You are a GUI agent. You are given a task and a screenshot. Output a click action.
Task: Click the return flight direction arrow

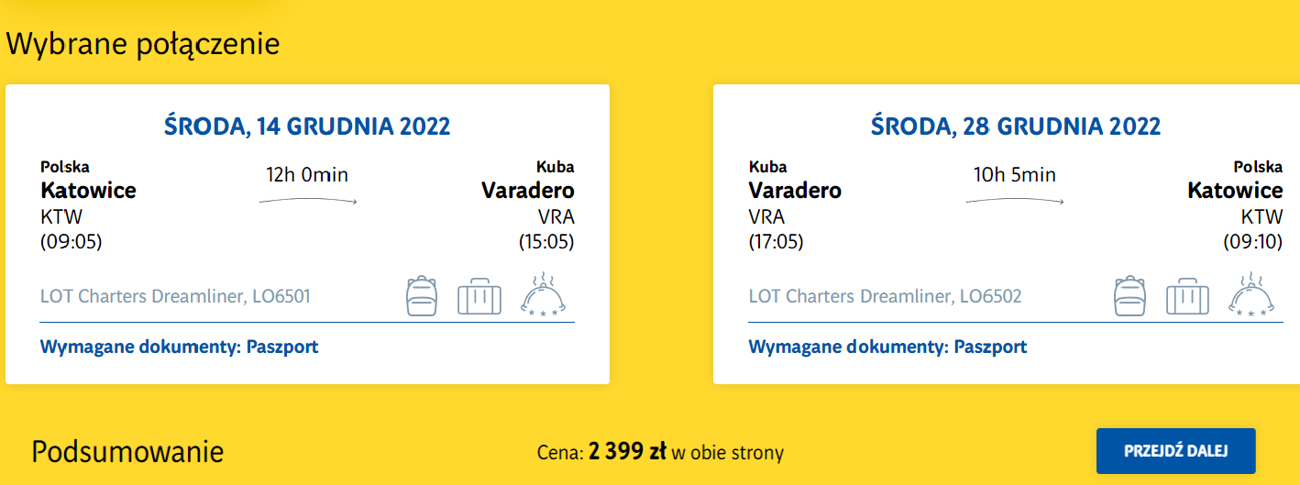(x=1015, y=201)
